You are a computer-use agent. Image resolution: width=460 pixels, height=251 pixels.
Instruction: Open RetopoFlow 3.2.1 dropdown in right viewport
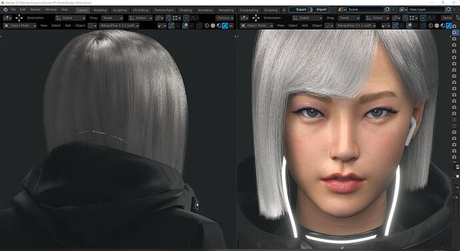356,25
